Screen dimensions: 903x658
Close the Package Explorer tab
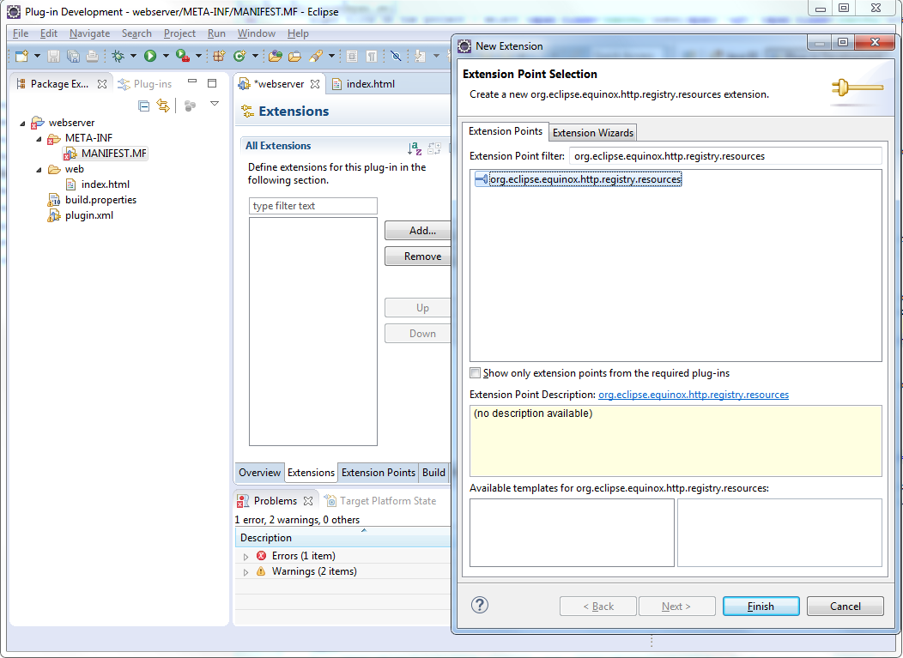[102, 84]
